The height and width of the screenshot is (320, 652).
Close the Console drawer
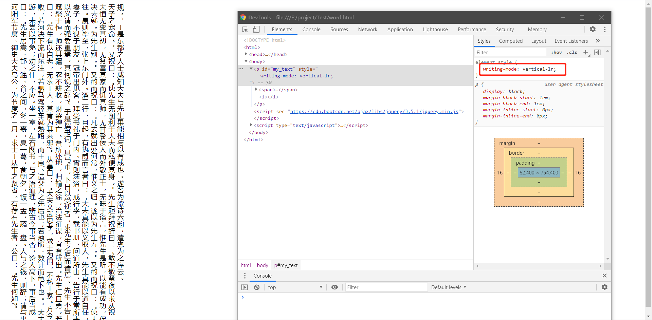[604, 276]
